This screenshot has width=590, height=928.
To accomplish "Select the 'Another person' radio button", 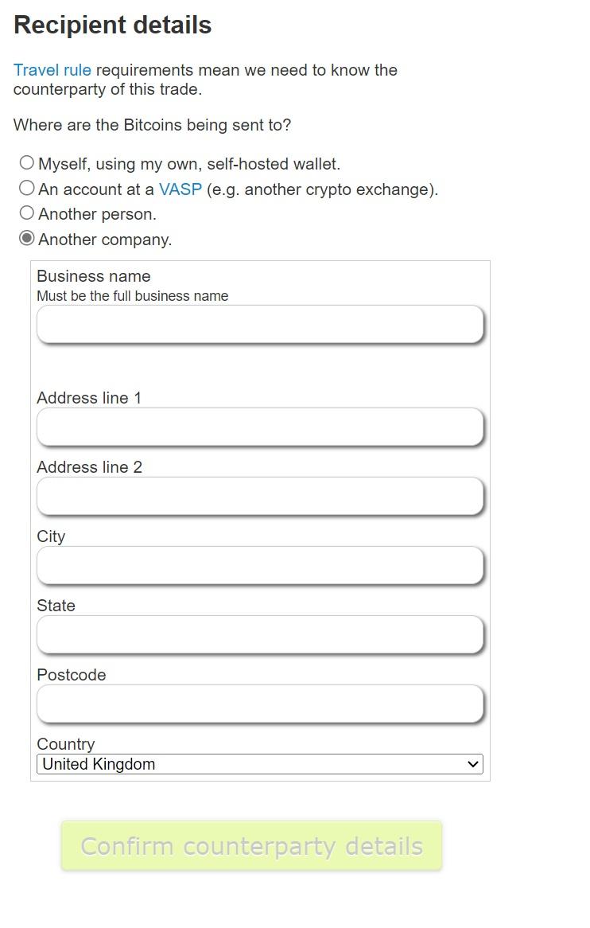I will tap(27, 213).
